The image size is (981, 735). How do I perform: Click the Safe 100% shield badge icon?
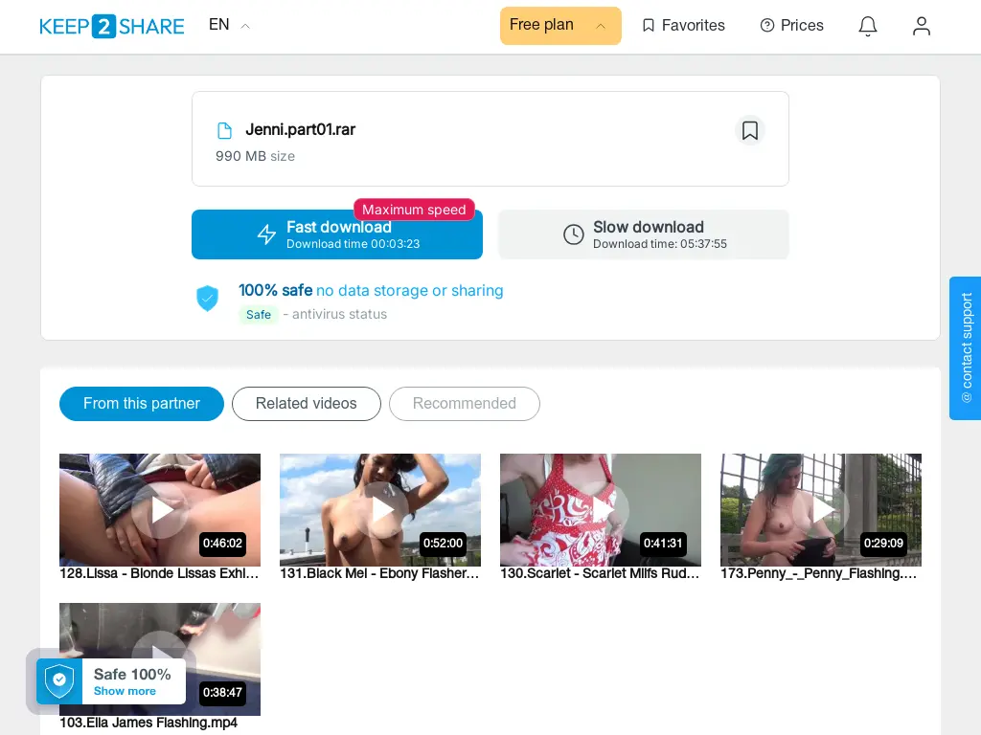tap(59, 680)
